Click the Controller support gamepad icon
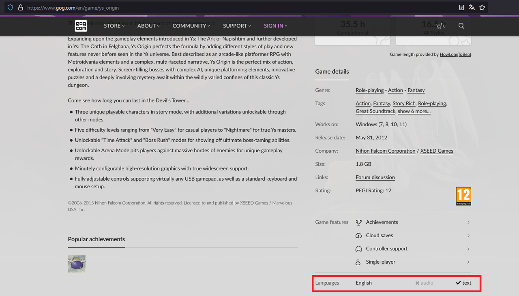This screenshot has height=296, width=519. coord(358,249)
